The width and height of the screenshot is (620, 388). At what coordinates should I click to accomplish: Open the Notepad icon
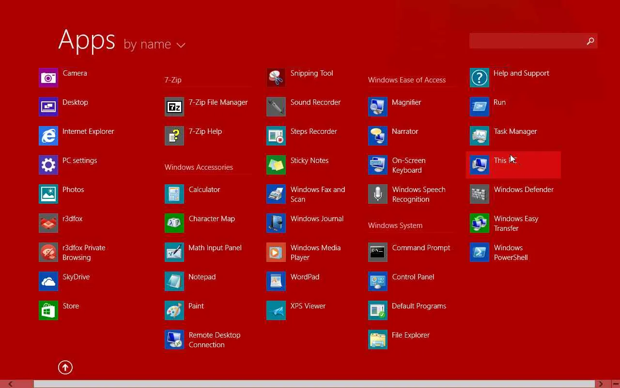[x=174, y=281]
